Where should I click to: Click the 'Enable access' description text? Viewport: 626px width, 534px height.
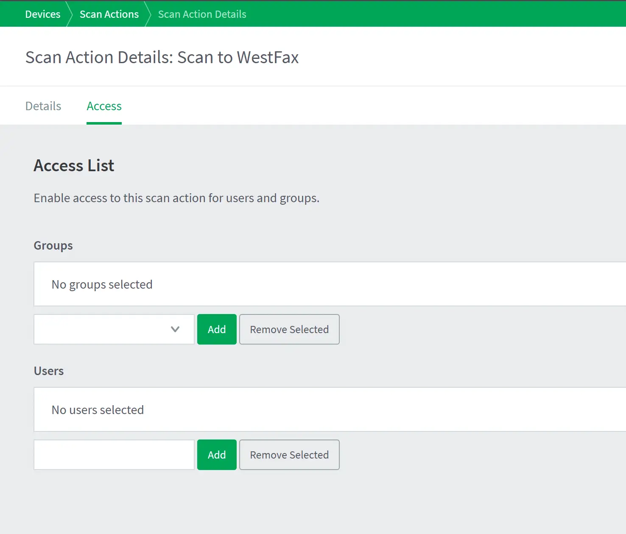coord(176,198)
